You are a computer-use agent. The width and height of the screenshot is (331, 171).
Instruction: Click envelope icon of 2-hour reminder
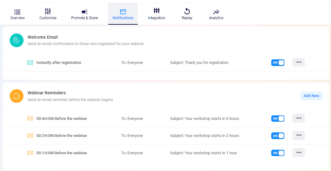pyautogui.click(x=30, y=136)
